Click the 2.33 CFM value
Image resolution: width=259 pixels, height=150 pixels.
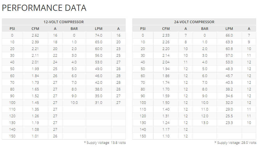tap(166, 35)
